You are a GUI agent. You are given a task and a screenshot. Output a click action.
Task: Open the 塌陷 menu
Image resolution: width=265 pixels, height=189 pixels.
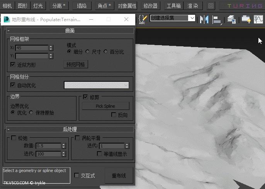click(x=82, y=6)
